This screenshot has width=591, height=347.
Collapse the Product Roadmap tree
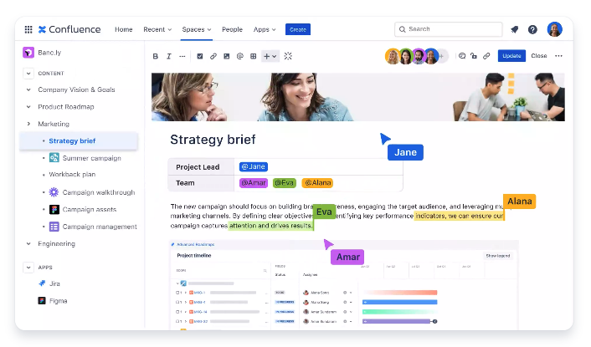coord(28,107)
